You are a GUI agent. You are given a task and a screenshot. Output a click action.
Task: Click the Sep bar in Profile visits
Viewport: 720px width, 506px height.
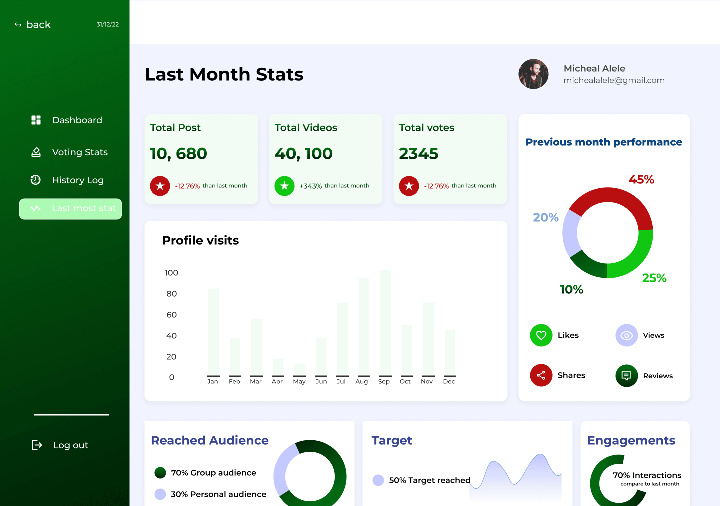pos(385,323)
